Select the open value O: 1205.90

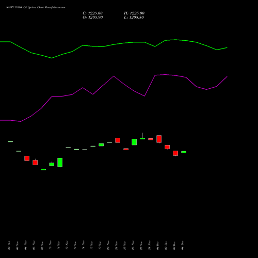point(93,18)
